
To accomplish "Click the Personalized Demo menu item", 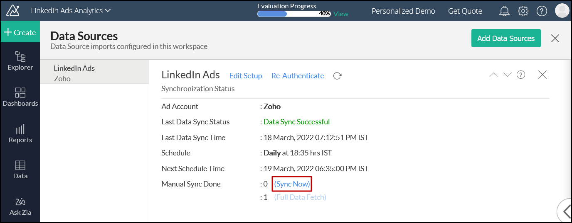I will [403, 11].
